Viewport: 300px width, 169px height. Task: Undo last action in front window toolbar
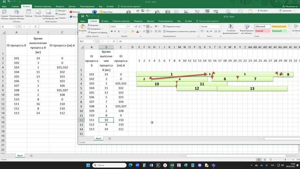click(87, 16)
